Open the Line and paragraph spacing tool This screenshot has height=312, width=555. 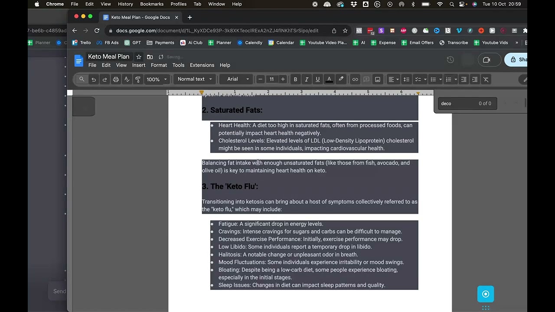(406, 79)
